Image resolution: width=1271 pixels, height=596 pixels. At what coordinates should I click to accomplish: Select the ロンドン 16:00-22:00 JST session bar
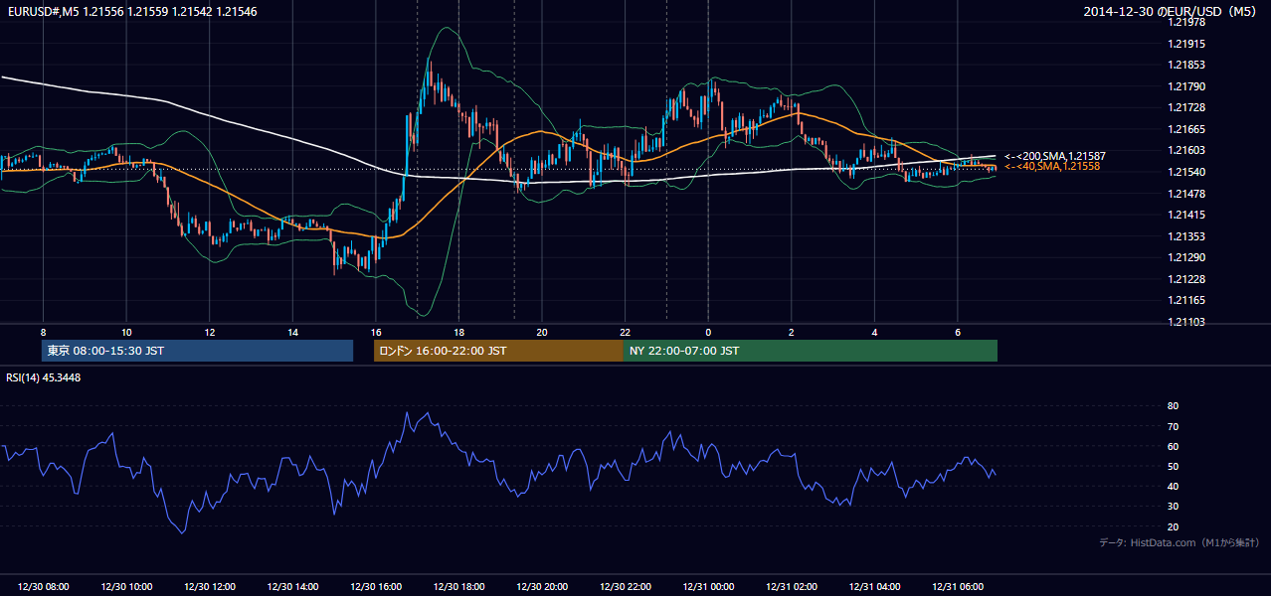(498, 351)
